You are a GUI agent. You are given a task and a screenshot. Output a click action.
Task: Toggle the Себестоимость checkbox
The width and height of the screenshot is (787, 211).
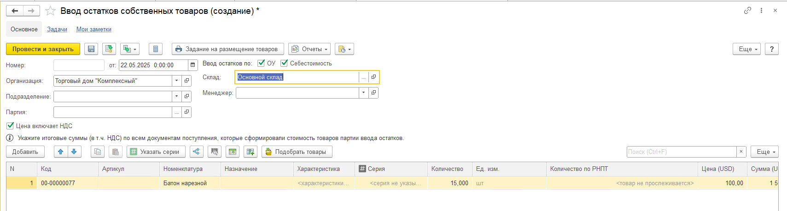click(284, 63)
